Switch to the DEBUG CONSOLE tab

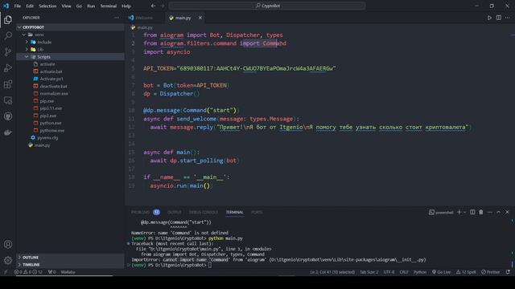204,212
